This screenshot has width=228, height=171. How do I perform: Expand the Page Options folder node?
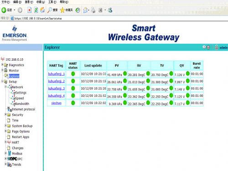click(5, 131)
